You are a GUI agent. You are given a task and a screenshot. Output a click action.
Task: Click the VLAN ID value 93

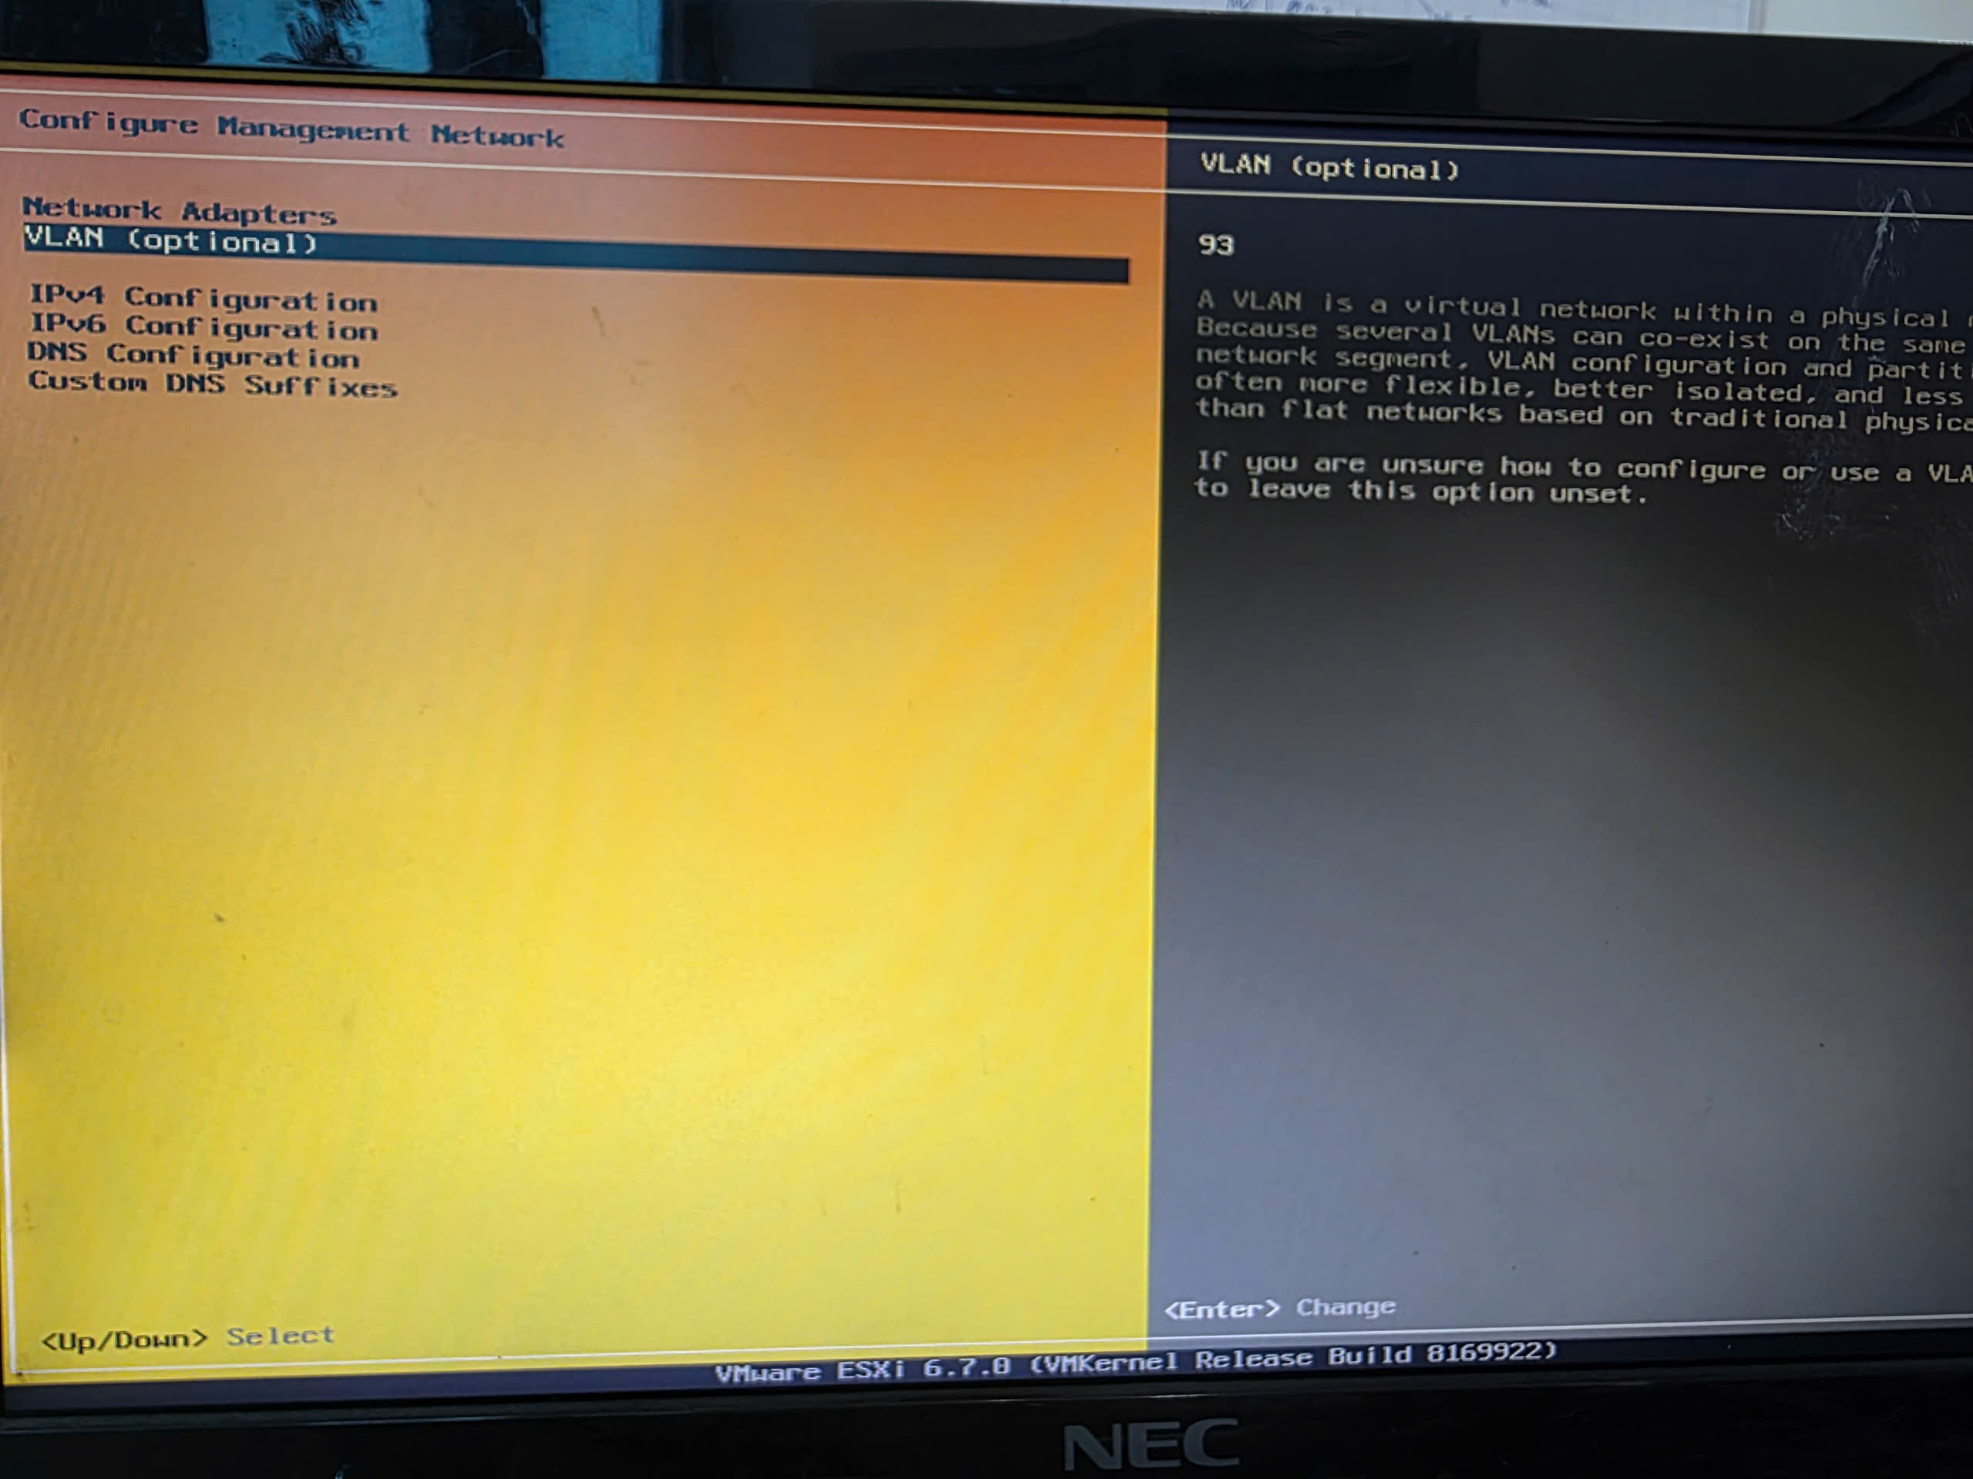(x=1218, y=243)
